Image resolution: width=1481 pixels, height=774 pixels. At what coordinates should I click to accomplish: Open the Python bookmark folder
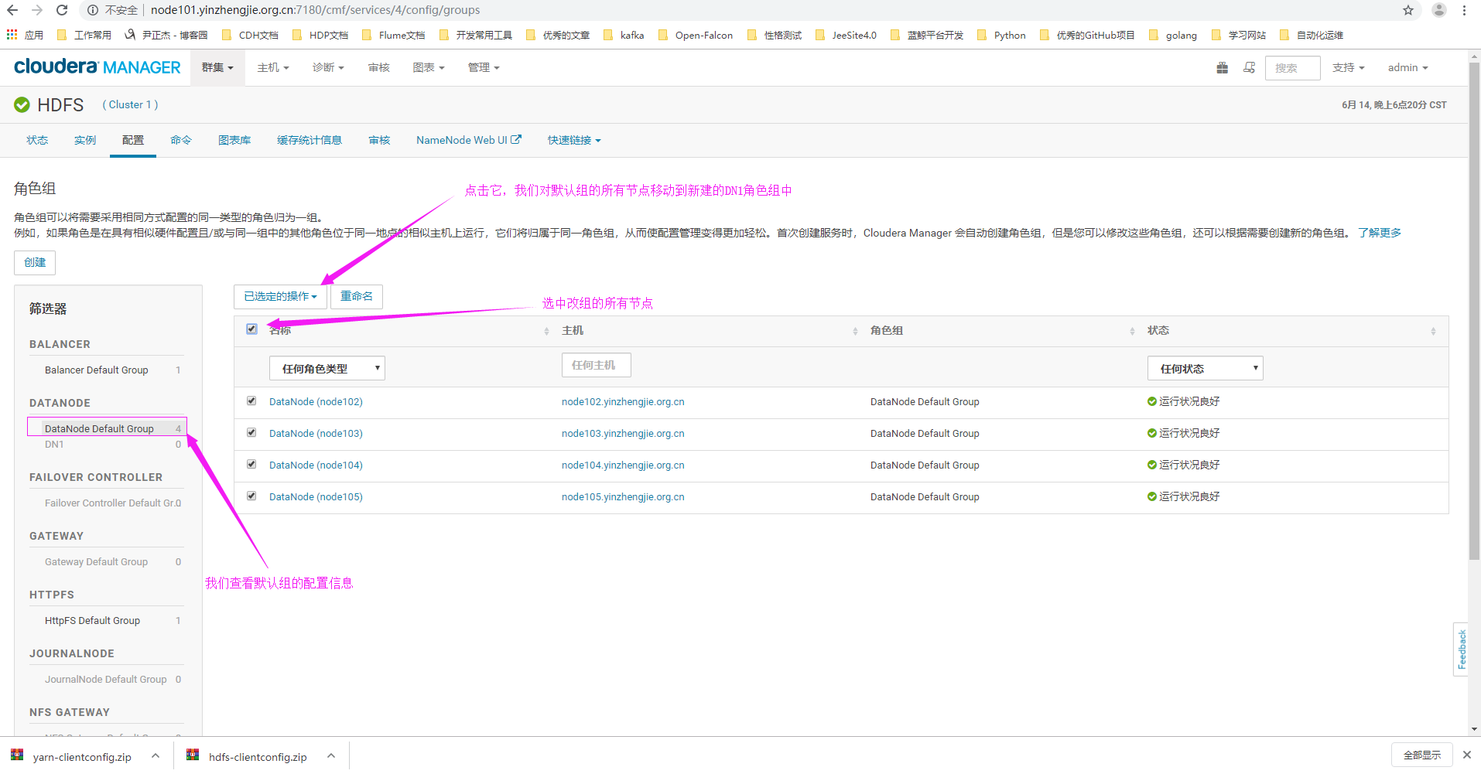tap(1001, 35)
